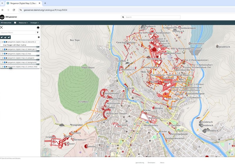Open layer panel settings gear
235x164 pixels.
click(39, 37)
